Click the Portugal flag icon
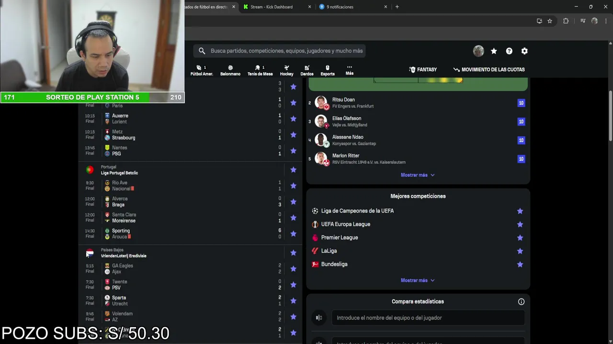Screen dimensions: 613x344 [90, 170]
